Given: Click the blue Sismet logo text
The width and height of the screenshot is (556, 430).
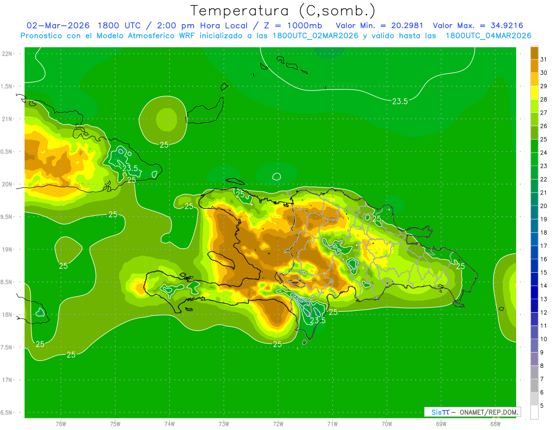Looking at the screenshot, I should 440,412.
